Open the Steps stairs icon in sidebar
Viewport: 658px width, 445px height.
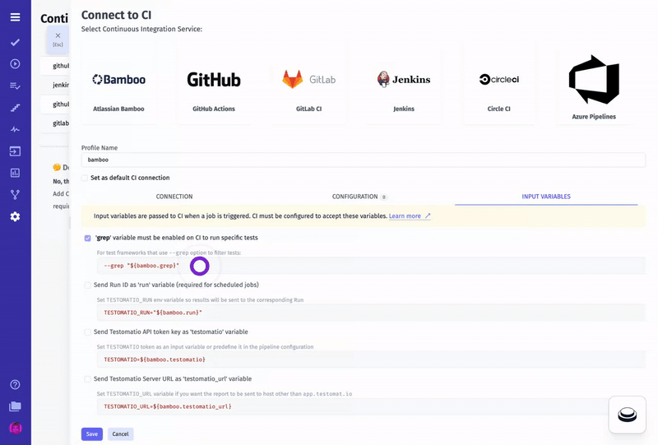15,108
